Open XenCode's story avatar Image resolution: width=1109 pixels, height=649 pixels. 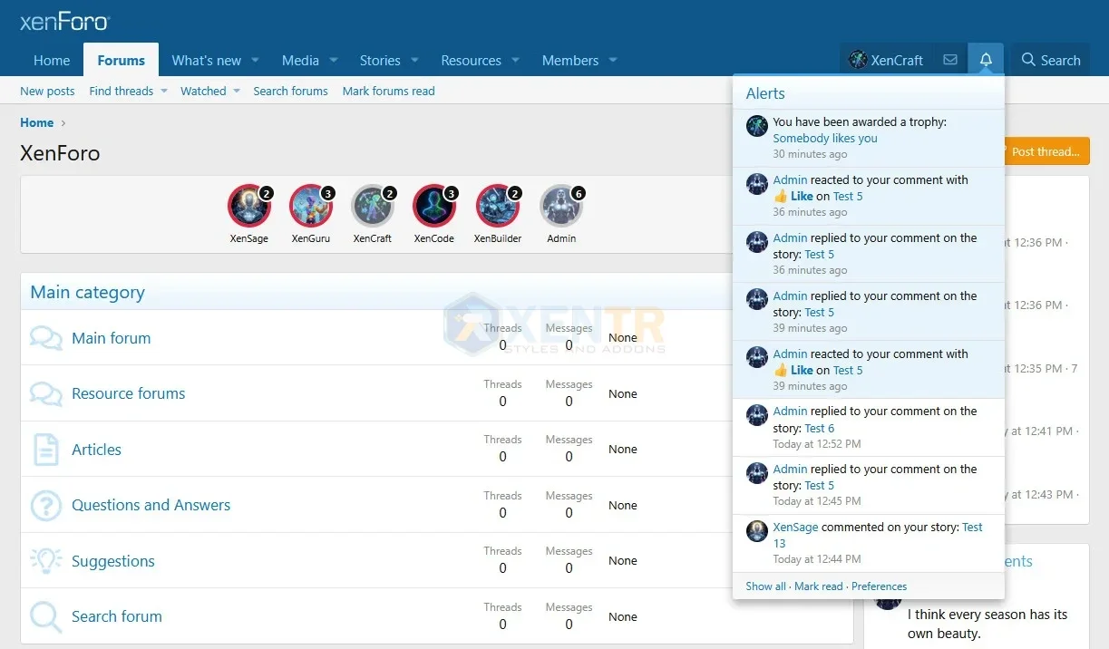(434, 206)
